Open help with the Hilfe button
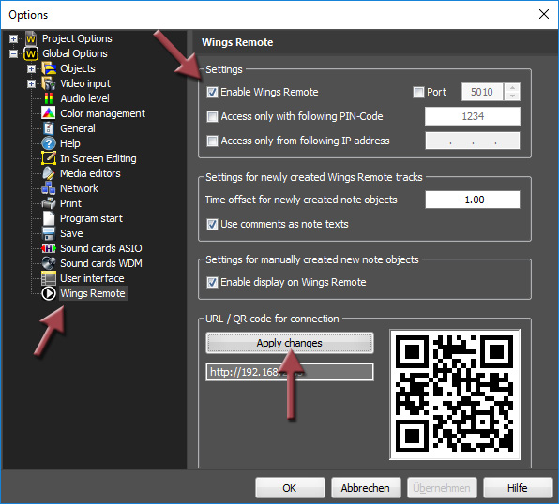This screenshot has width=559, height=504. click(x=518, y=488)
